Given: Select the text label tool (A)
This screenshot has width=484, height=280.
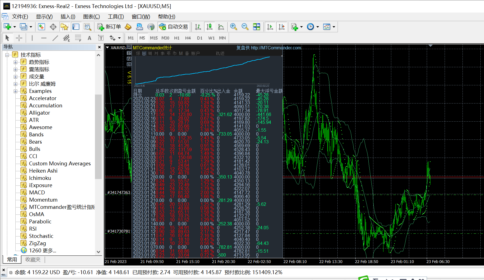Looking at the screenshot, I should (x=89, y=38).
